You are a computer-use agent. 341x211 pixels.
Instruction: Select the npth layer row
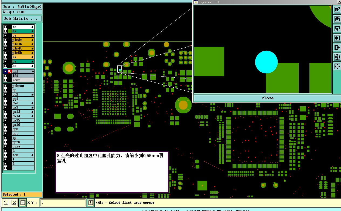tap(23, 142)
